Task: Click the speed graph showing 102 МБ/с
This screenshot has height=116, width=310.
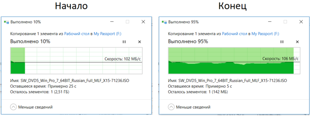Action: tap(76, 61)
